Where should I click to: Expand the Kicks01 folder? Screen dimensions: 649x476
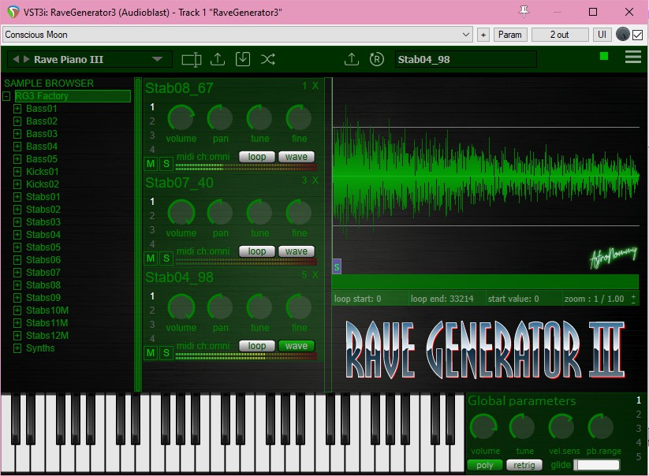pyautogui.click(x=17, y=172)
